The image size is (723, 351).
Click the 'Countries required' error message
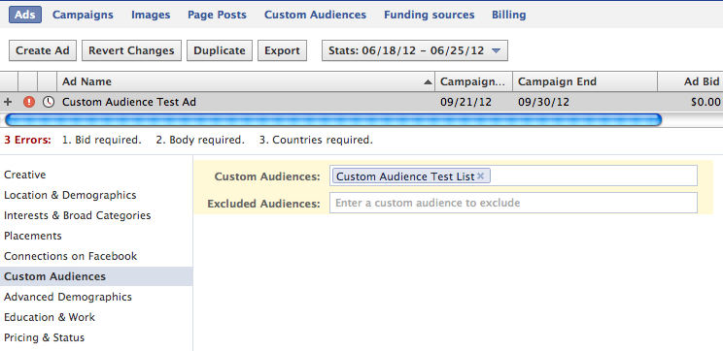click(316, 140)
